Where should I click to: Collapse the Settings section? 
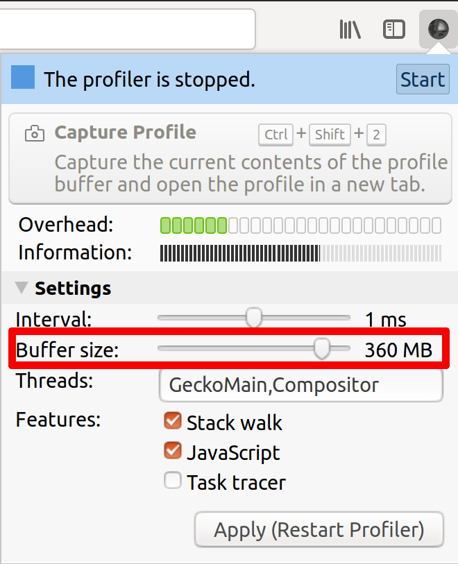[22, 288]
